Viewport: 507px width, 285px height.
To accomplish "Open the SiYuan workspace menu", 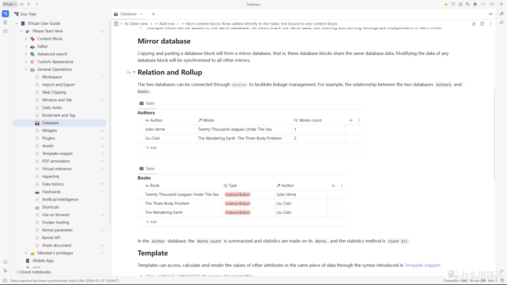I will (x=10, y=4).
